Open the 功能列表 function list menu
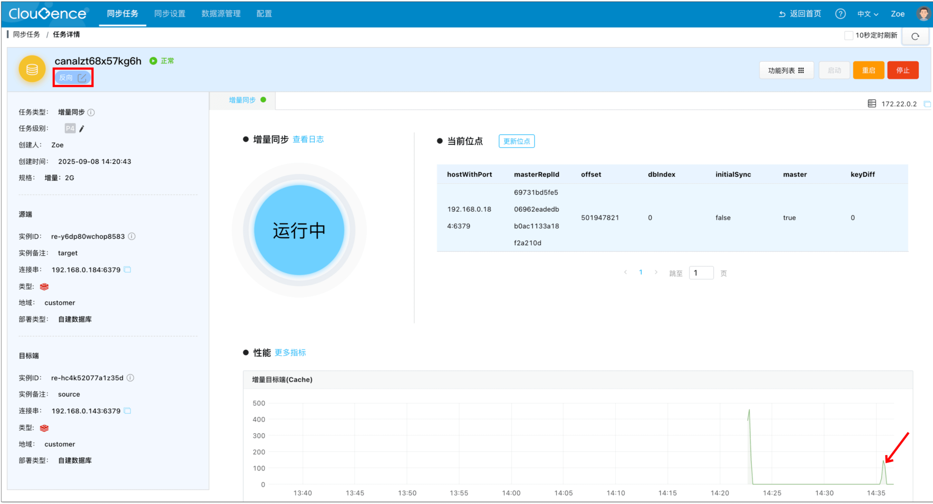 tap(786, 70)
